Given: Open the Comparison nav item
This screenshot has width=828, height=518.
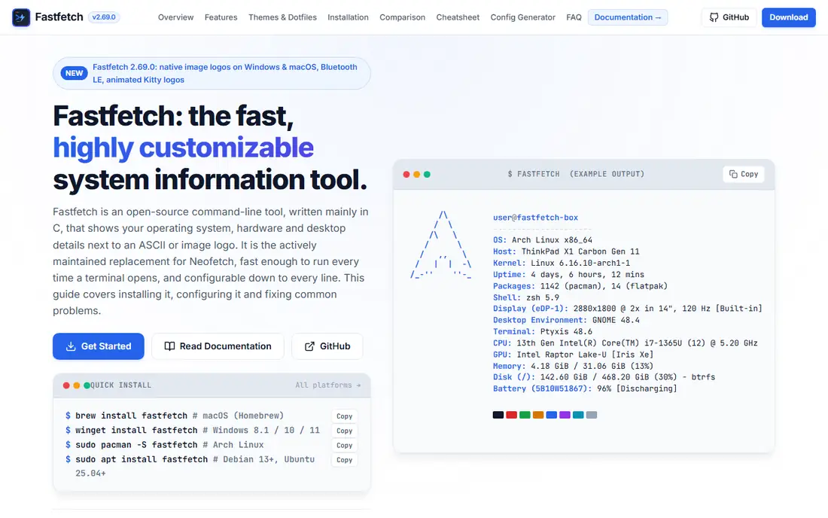Looking at the screenshot, I should (403, 17).
